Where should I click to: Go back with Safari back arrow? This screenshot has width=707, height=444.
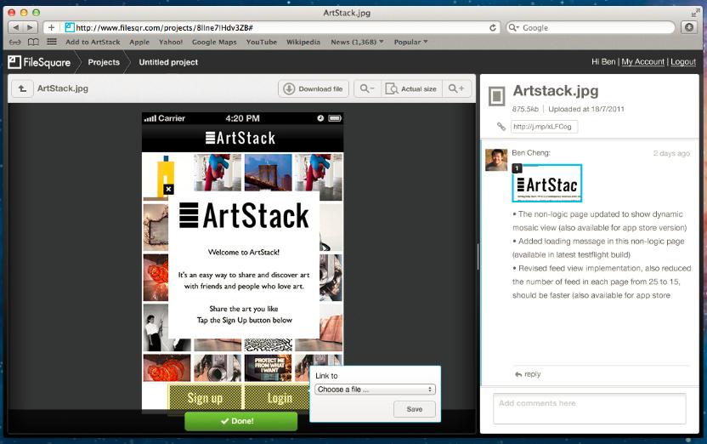(x=16, y=27)
